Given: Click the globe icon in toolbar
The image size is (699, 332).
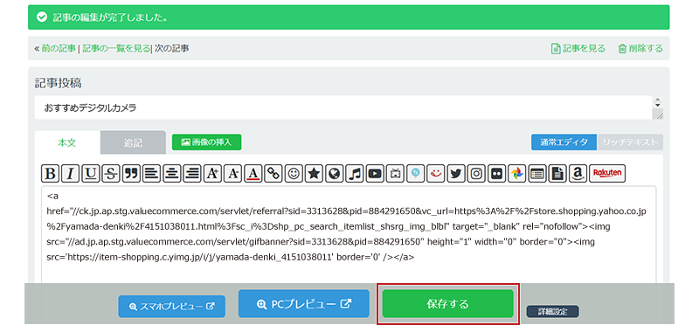Looking at the screenshot, I should (334, 174).
